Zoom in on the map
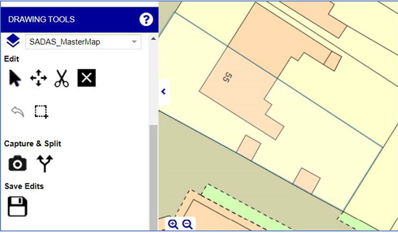 pyautogui.click(x=173, y=224)
